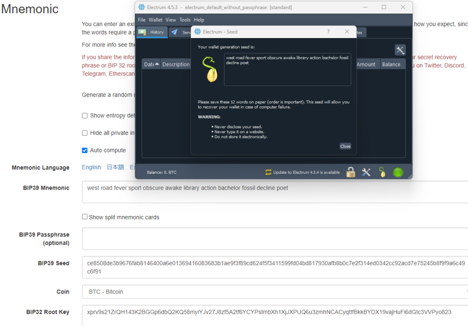Viewport: 468px width, 326px height.
Task: Open the Help menu in Electrum
Action: pyautogui.click(x=199, y=19)
